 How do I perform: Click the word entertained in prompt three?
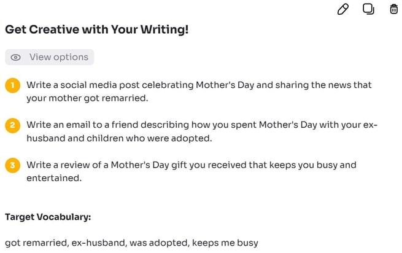[54, 178]
